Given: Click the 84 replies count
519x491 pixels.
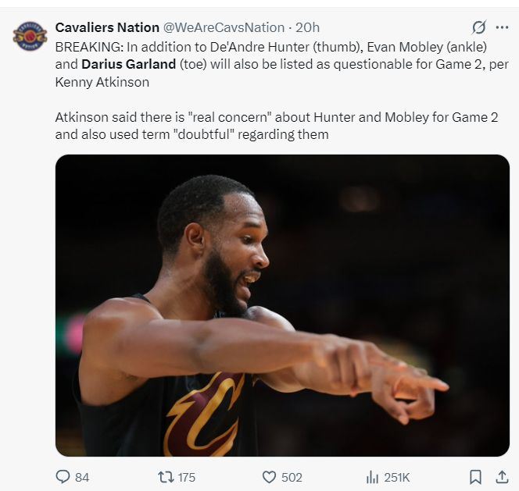Looking at the screenshot, I should pos(81,478).
